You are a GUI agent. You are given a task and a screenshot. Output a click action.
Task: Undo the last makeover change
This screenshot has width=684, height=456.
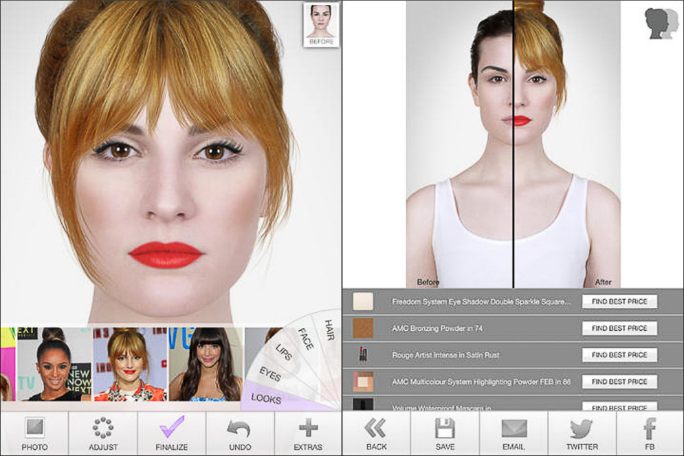[240, 433]
